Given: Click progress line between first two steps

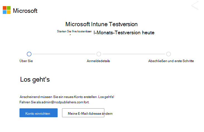Looking at the screenshot, I should tap(64, 54).
